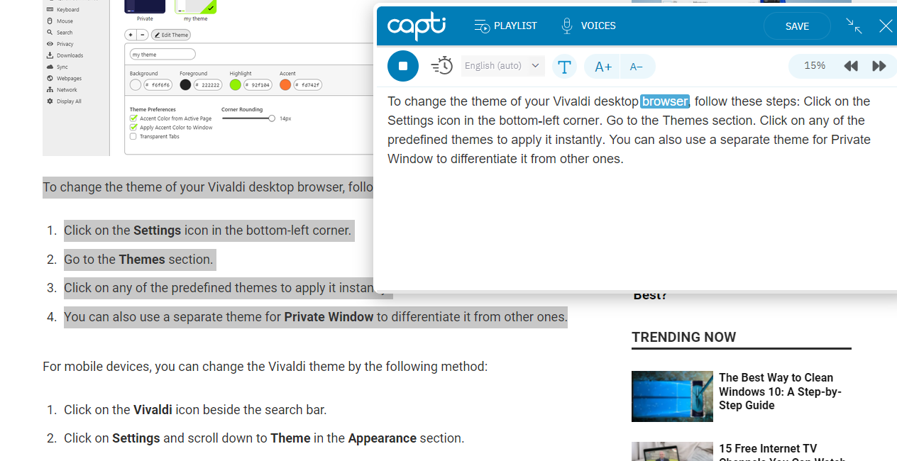Select the Private theme thumbnail
Screen dimensions: 897x461
click(145, 7)
